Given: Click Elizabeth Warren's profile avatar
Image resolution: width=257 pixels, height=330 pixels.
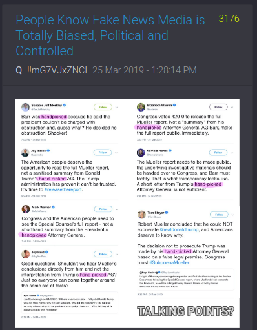Looking at the screenshot, I should click(141, 107).
